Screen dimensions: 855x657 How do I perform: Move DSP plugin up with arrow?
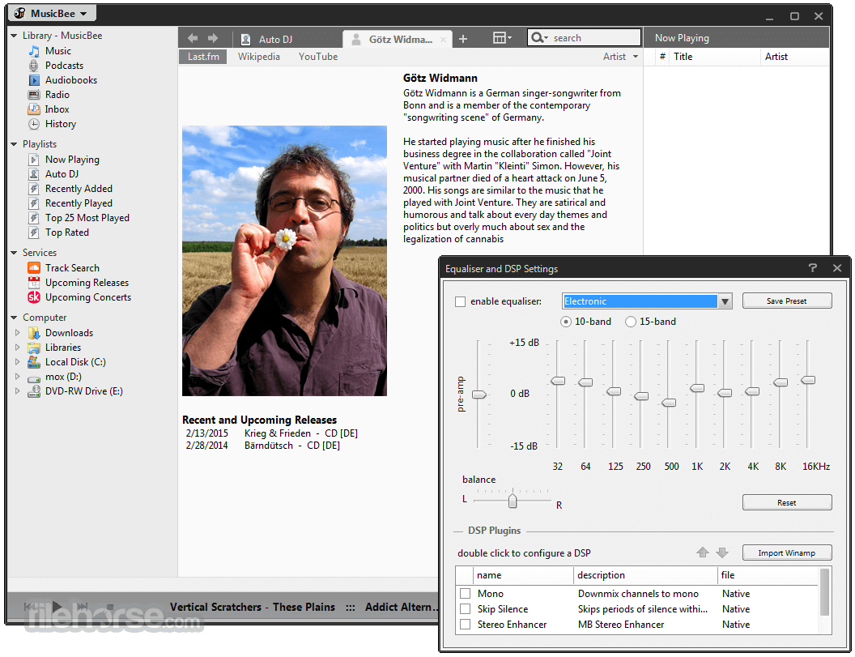click(702, 552)
